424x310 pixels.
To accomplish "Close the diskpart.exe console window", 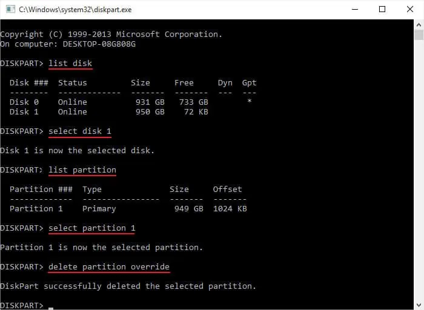I will tap(409, 9).
